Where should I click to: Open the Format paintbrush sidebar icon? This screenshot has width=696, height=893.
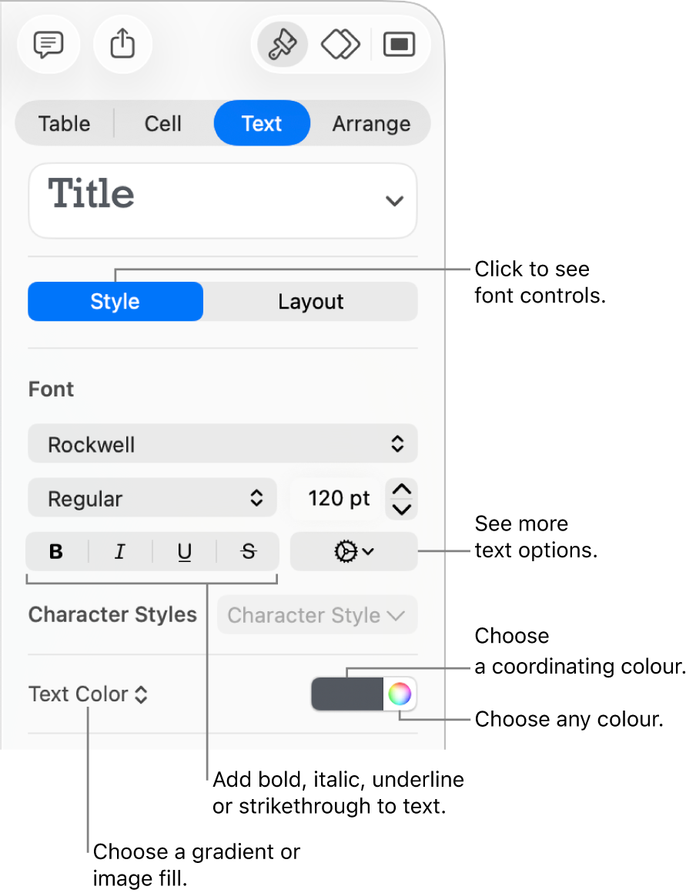(x=280, y=45)
